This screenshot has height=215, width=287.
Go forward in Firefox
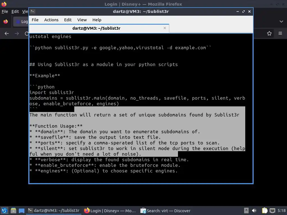coord(17,34)
